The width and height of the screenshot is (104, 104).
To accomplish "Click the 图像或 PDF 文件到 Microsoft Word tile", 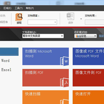I will 88,56.
